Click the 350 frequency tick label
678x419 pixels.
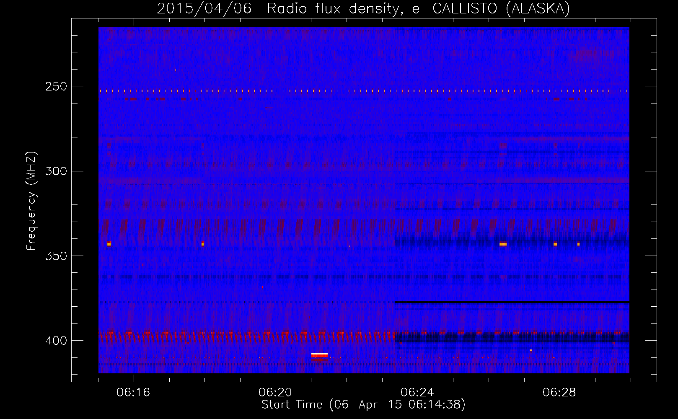pos(56,256)
